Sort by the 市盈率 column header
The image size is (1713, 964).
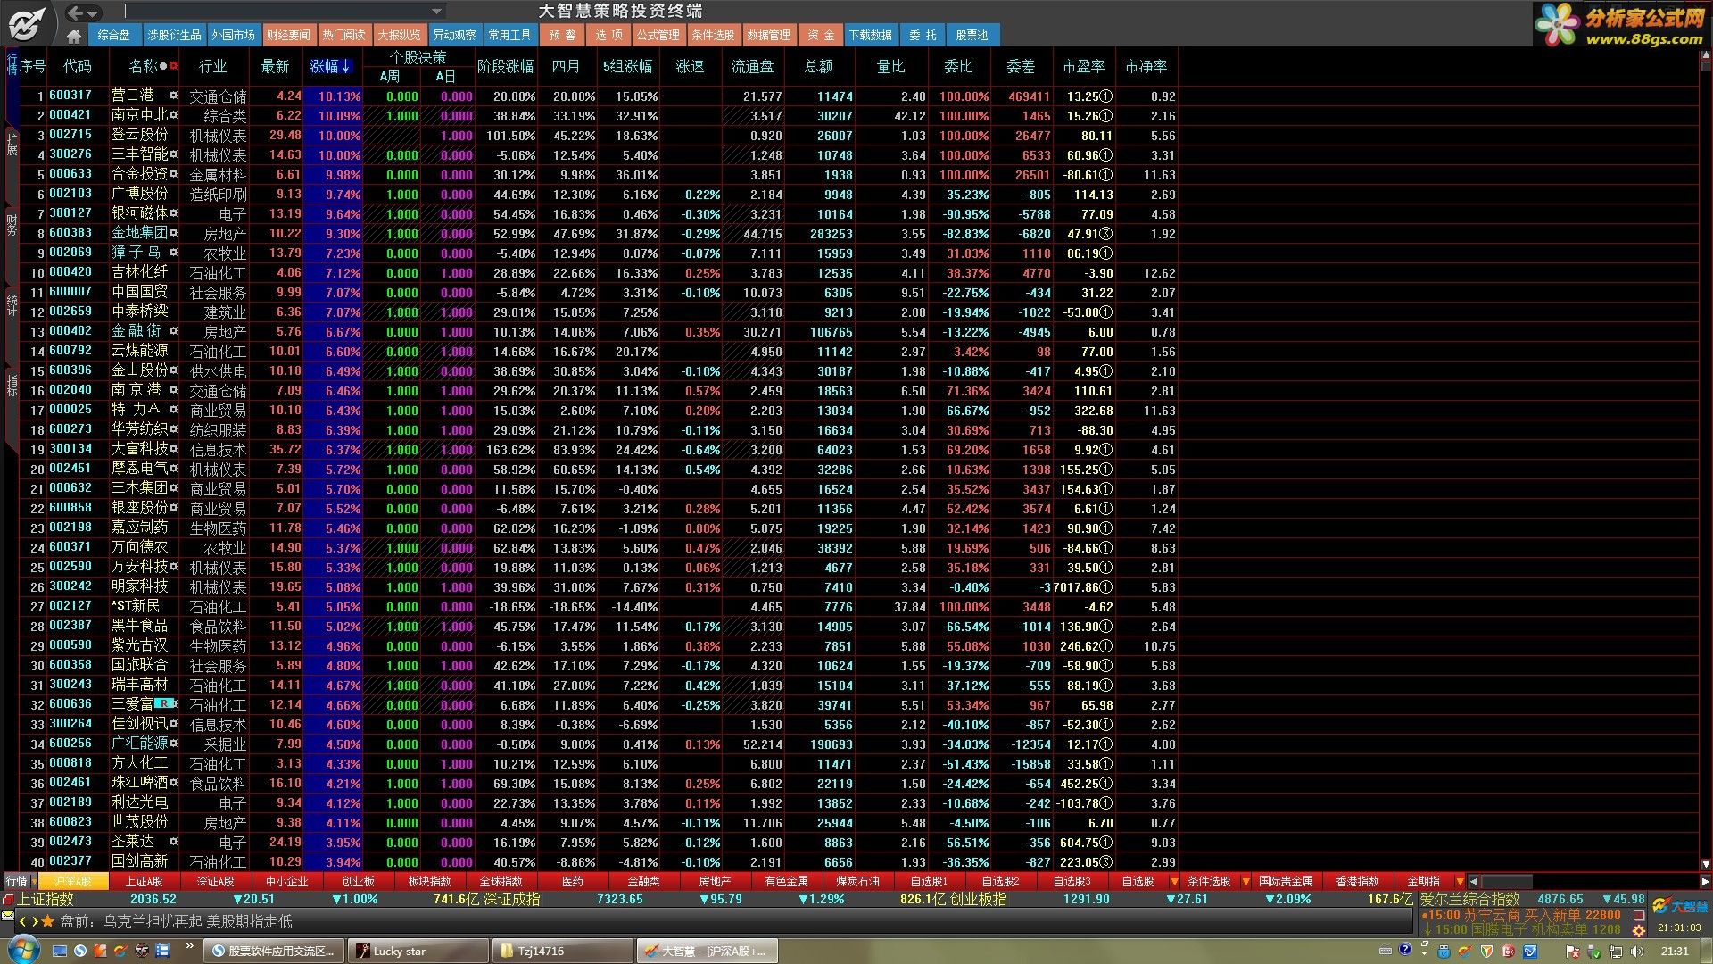click(x=1083, y=66)
